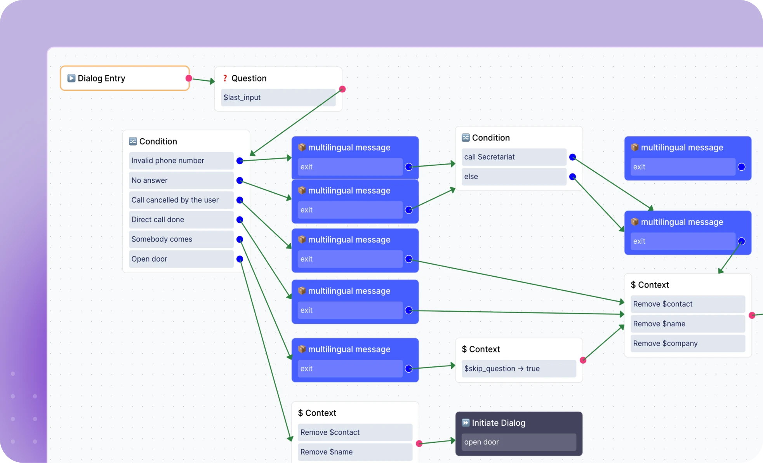Select the Invalid phone number condition
This screenshot has width=763, height=463.
(181, 161)
